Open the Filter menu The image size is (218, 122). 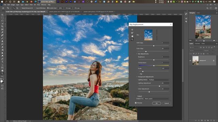[x=31, y=5]
